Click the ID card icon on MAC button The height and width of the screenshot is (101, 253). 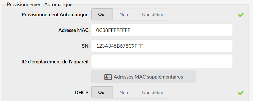(108, 77)
